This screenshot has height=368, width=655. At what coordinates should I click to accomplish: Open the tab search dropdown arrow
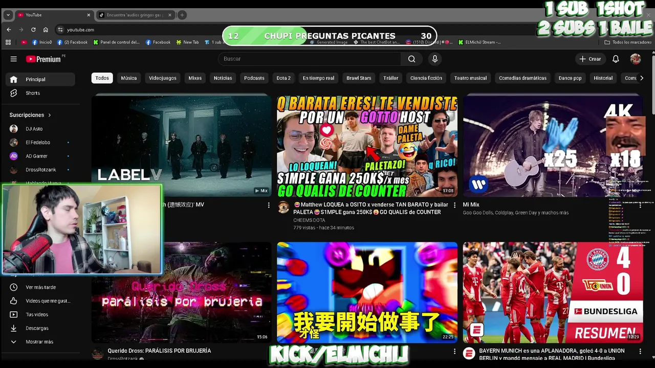[8, 15]
